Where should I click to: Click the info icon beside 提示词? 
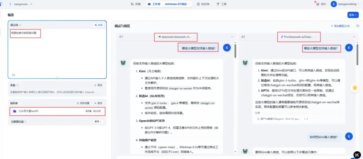pyautogui.click(x=20, y=25)
